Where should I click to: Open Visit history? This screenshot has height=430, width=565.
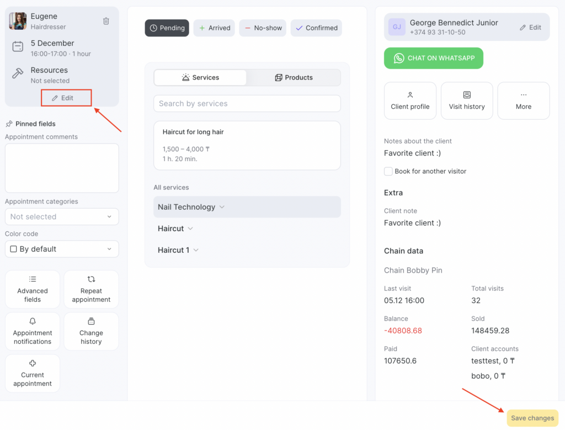pyautogui.click(x=467, y=100)
